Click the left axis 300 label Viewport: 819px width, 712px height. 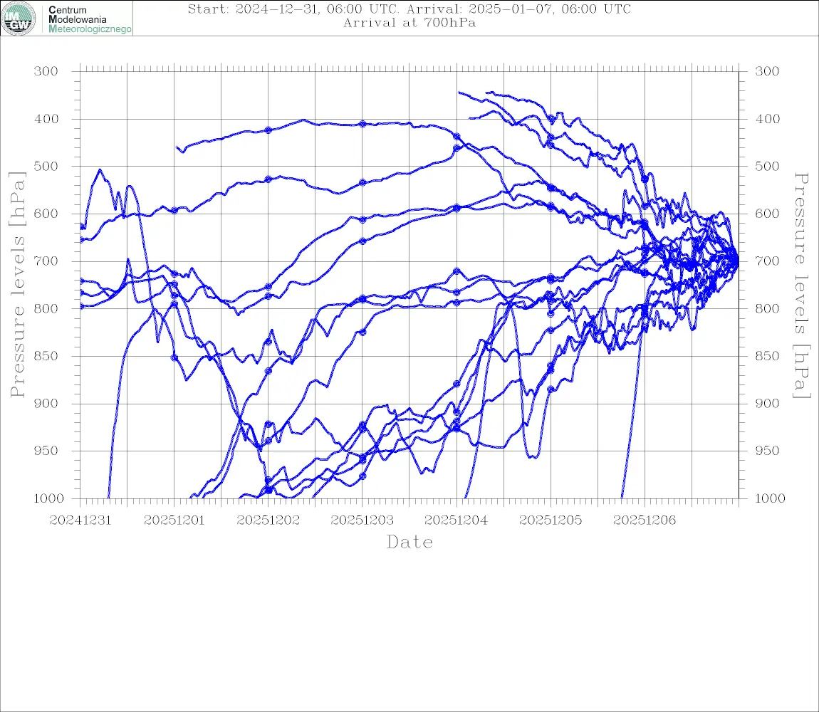pyautogui.click(x=46, y=71)
